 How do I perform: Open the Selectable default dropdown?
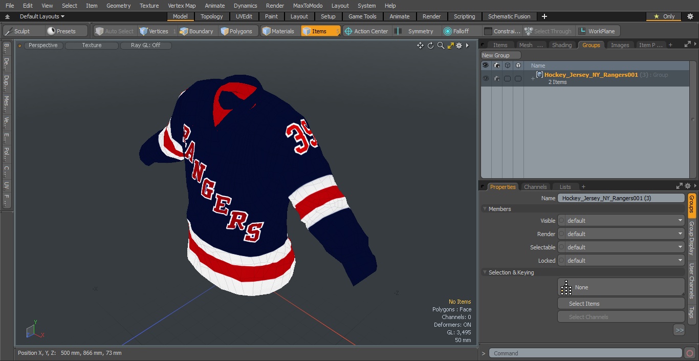pos(624,247)
